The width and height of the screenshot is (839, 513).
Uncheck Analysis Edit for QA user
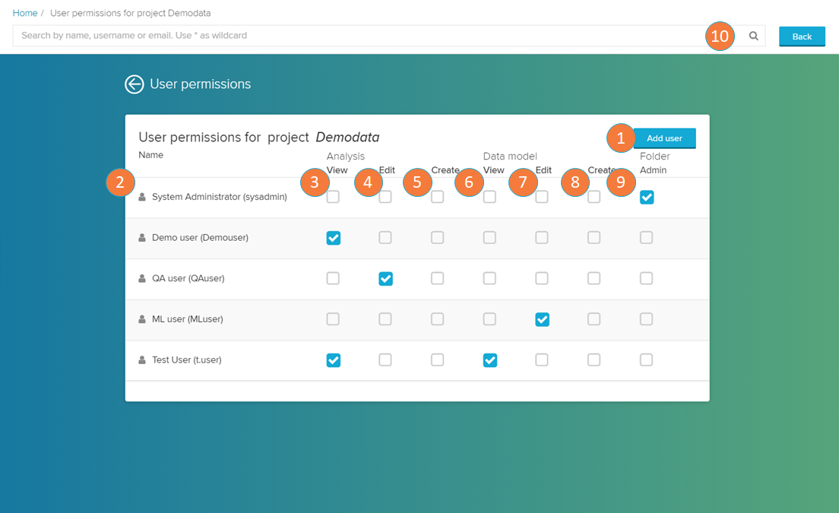click(x=386, y=279)
